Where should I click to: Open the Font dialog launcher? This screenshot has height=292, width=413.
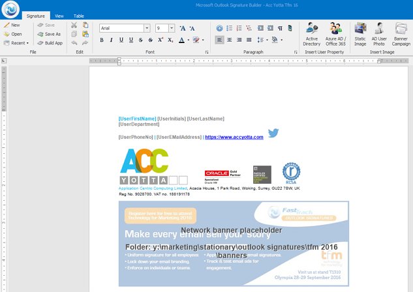point(207,52)
